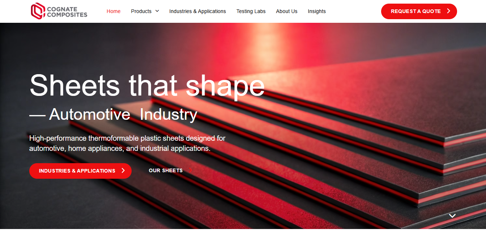
Task: Open Industries & Applications in the top navigation
Action: click(x=197, y=11)
